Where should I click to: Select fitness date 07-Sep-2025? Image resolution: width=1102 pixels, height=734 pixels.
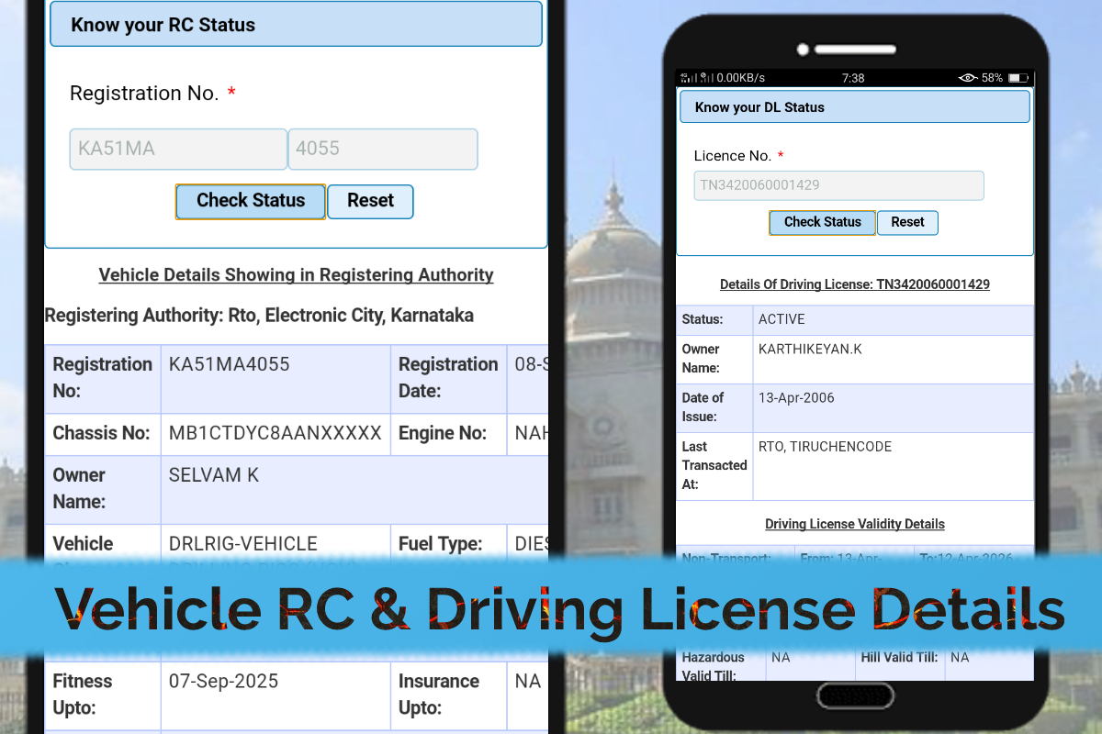[275, 695]
